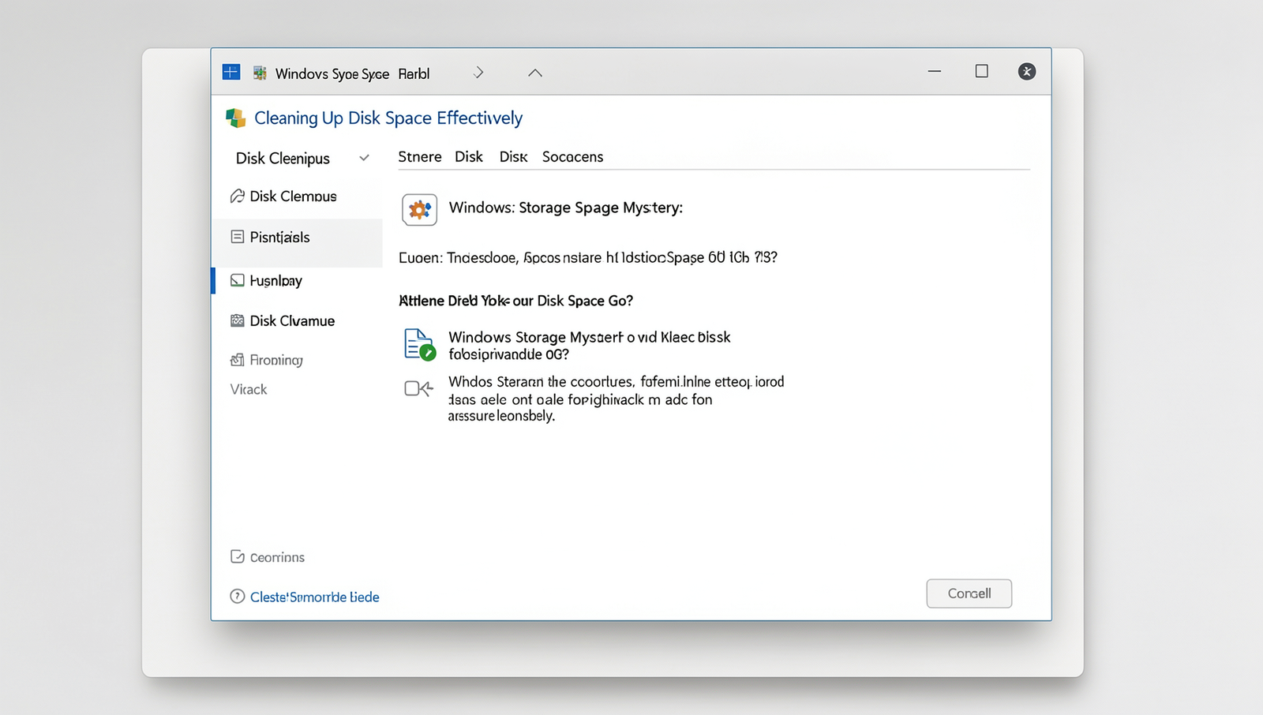
Task: Click the Pisntjaisls sidebar icon
Action: (x=237, y=237)
